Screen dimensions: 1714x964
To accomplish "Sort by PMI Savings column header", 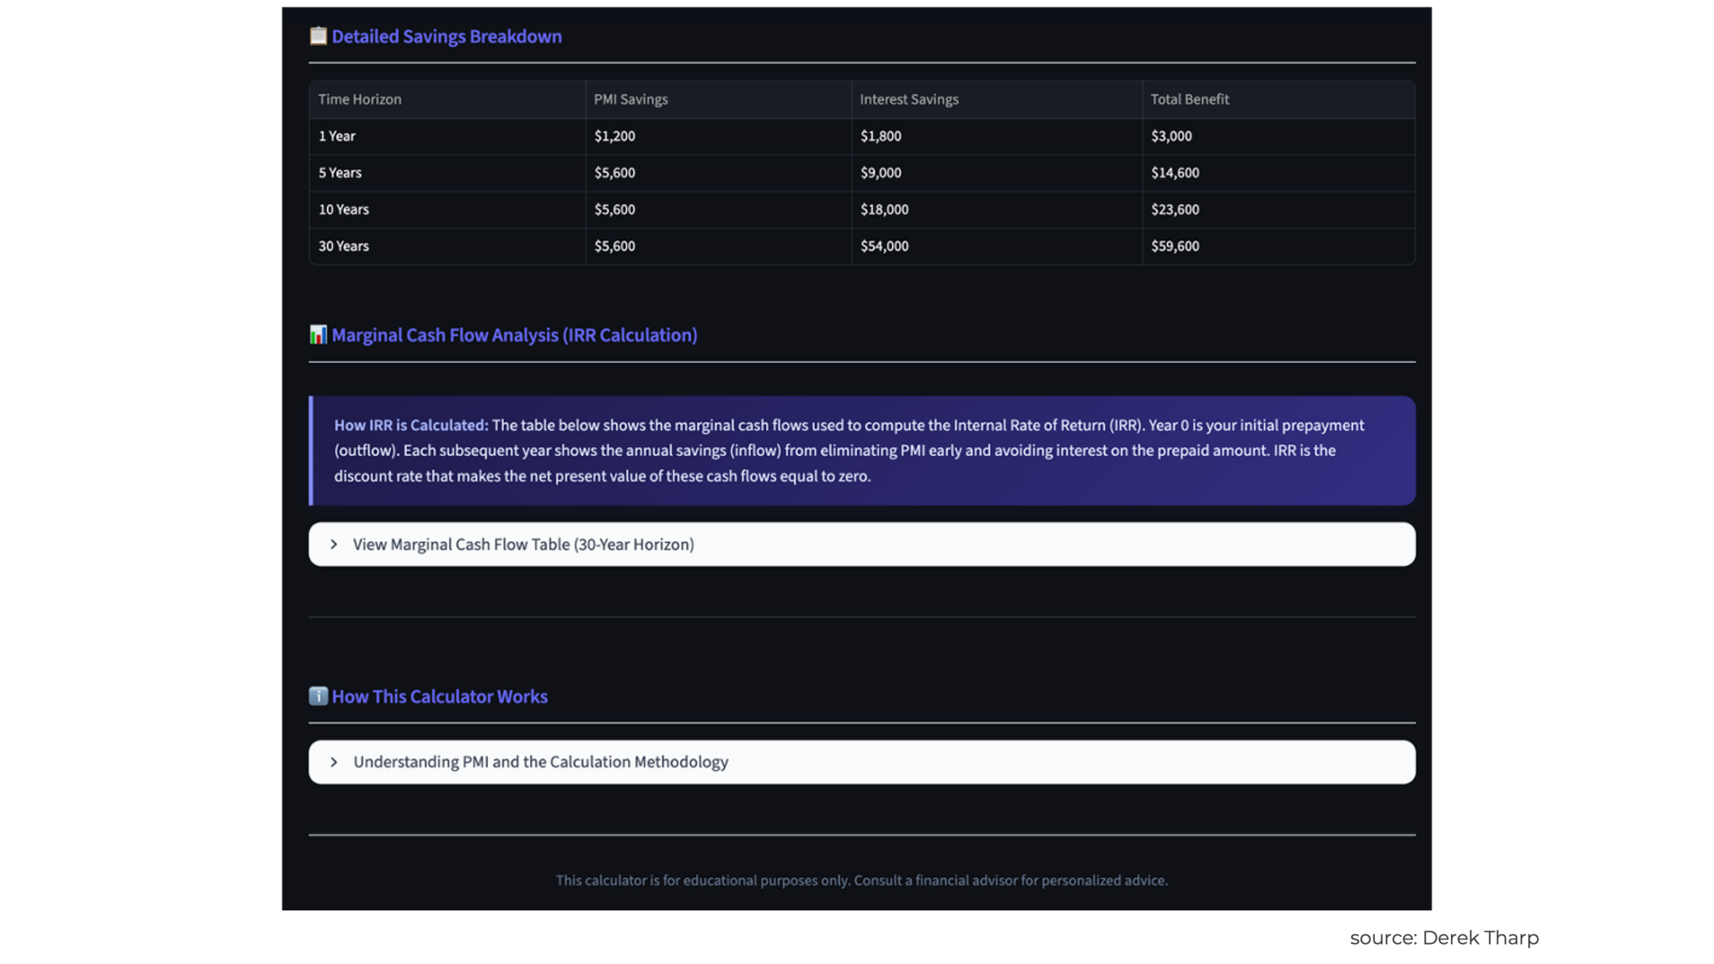I will [x=630, y=99].
